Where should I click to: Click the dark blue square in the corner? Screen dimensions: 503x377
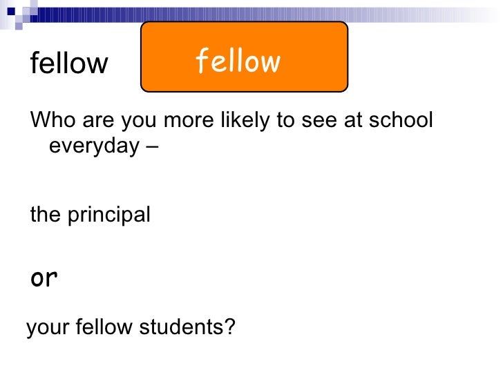pos(11,11)
